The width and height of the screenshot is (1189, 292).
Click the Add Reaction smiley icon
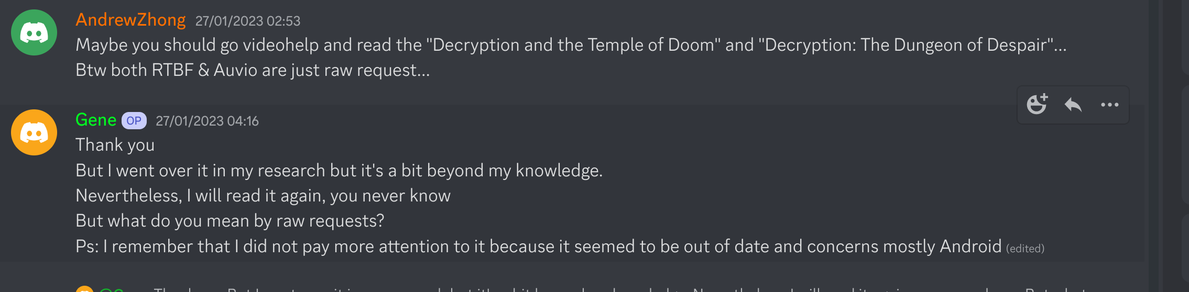click(x=1037, y=104)
